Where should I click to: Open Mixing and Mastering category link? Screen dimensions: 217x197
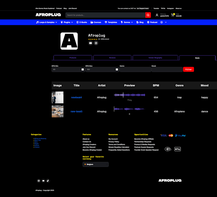40,139
